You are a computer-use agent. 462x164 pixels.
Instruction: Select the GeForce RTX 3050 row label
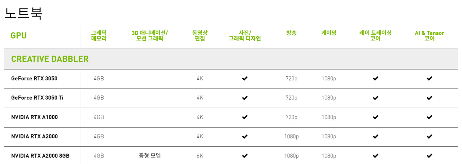pos(34,79)
